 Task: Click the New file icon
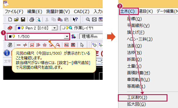click(10, 20)
